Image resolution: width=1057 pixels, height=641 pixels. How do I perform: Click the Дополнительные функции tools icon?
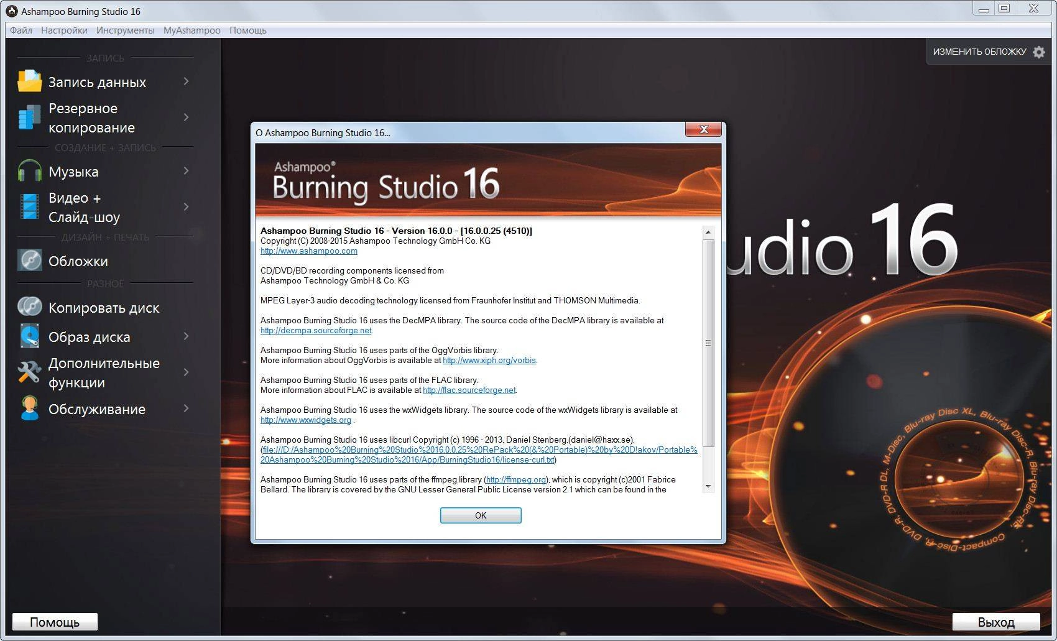point(29,372)
